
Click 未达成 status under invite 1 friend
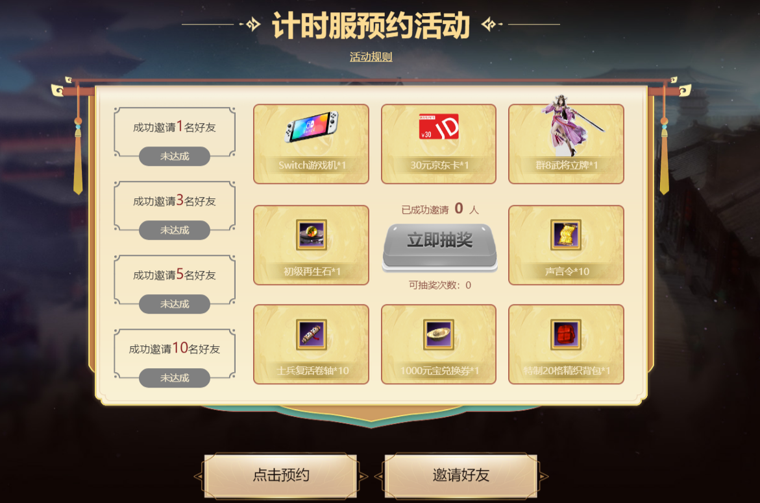(175, 156)
